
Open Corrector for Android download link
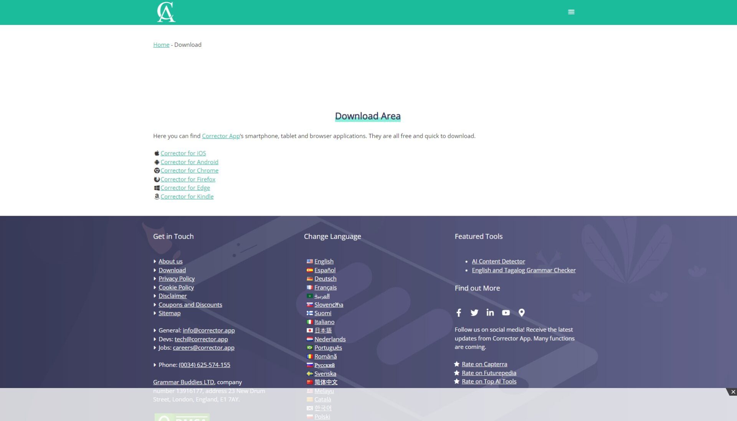[x=189, y=162]
